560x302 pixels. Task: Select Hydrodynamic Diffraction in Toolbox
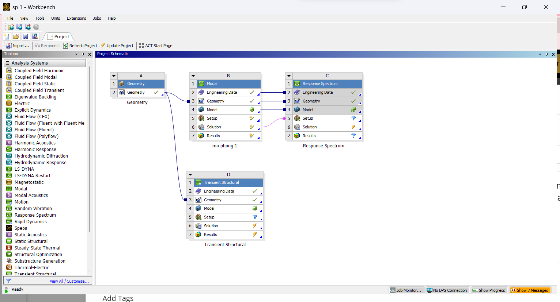41,156
